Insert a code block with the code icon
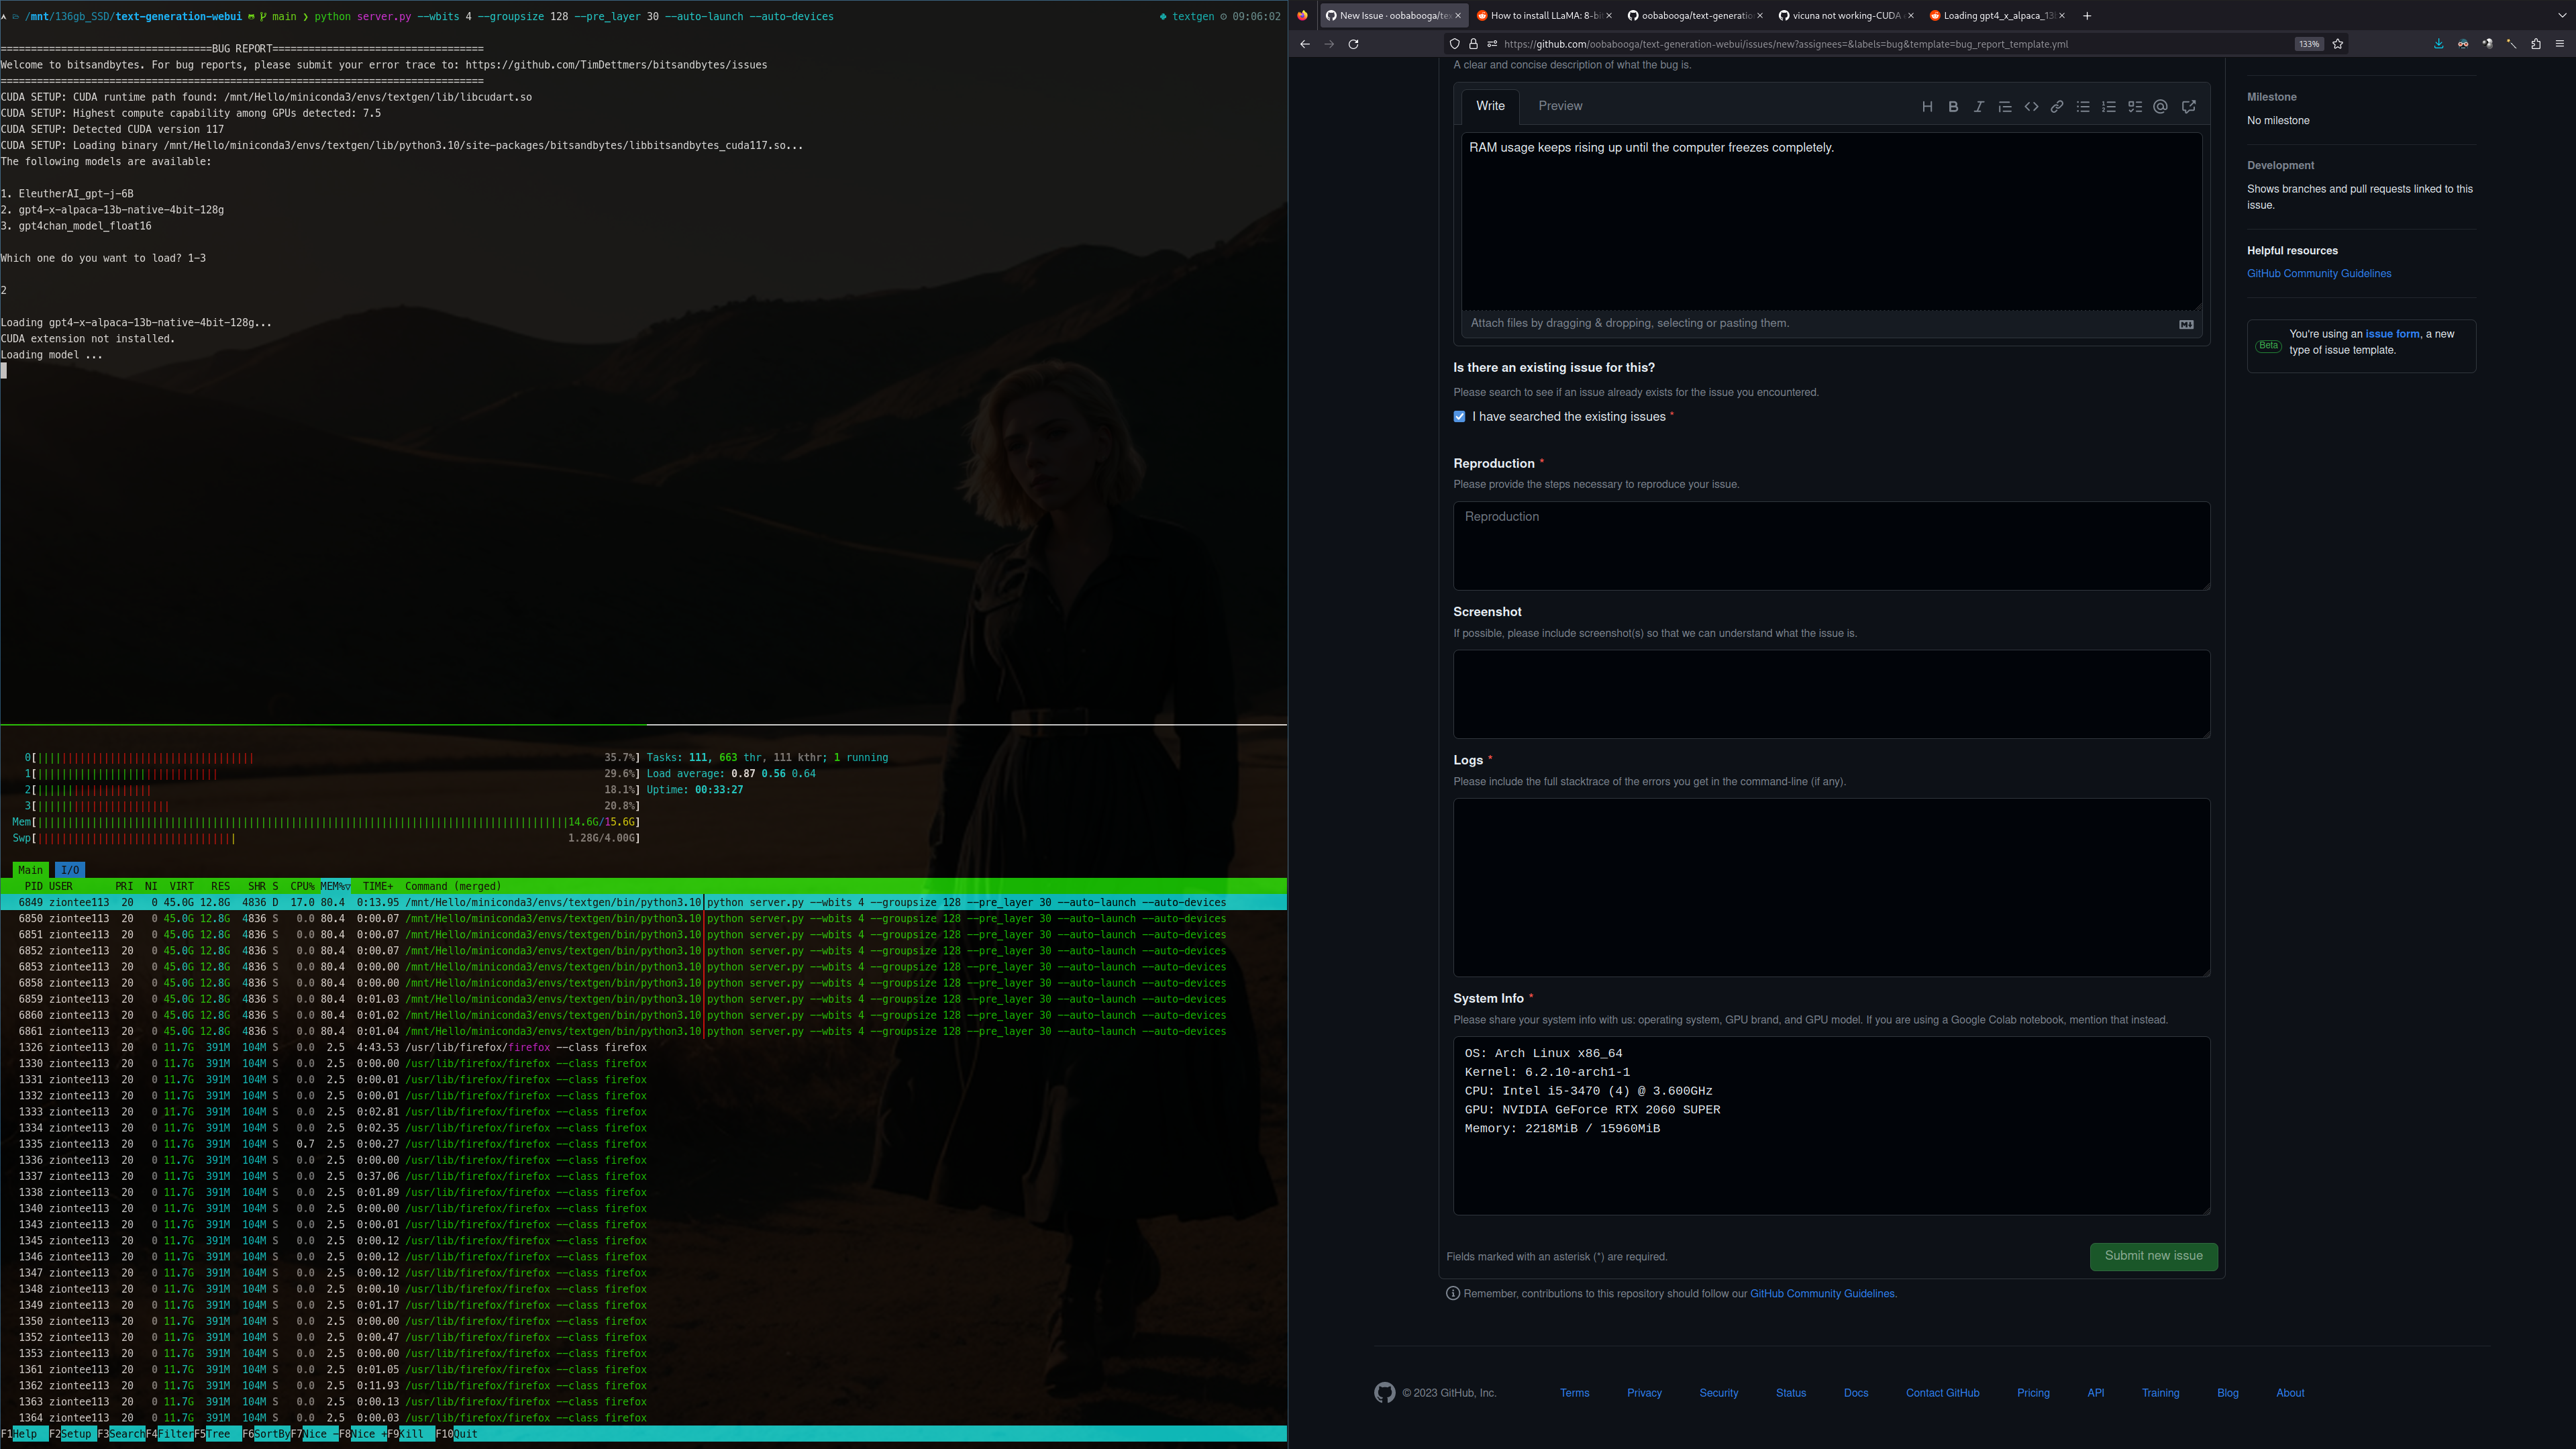Viewport: 2576px width, 1449px height. [2031, 106]
